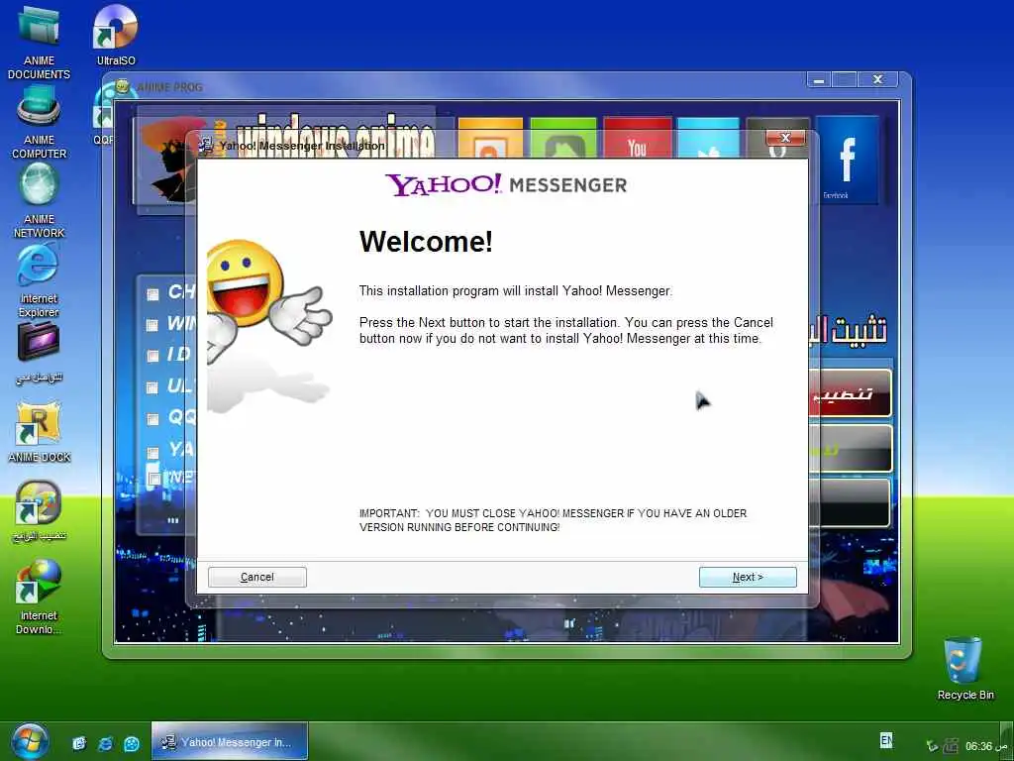
Task: Click the Internet Explorer quick launch icon
Action: point(105,743)
